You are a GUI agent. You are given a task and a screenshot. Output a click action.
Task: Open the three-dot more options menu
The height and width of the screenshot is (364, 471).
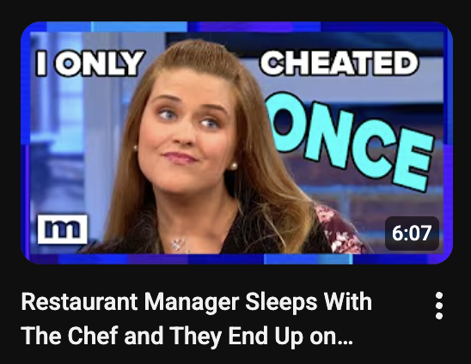[439, 306]
